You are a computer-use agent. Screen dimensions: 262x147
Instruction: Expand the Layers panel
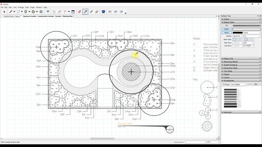(x=241, y=78)
